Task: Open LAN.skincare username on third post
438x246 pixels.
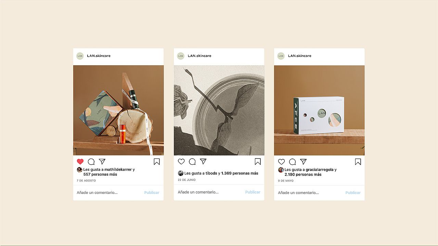Action: [300, 56]
